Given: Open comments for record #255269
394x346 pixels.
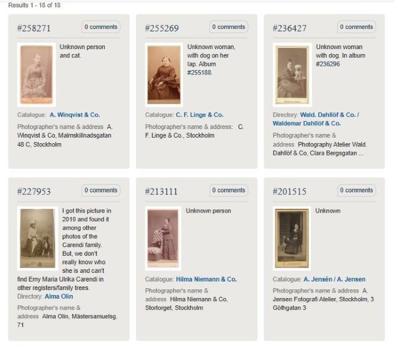Looking at the screenshot, I should click(x=228, y=27).
